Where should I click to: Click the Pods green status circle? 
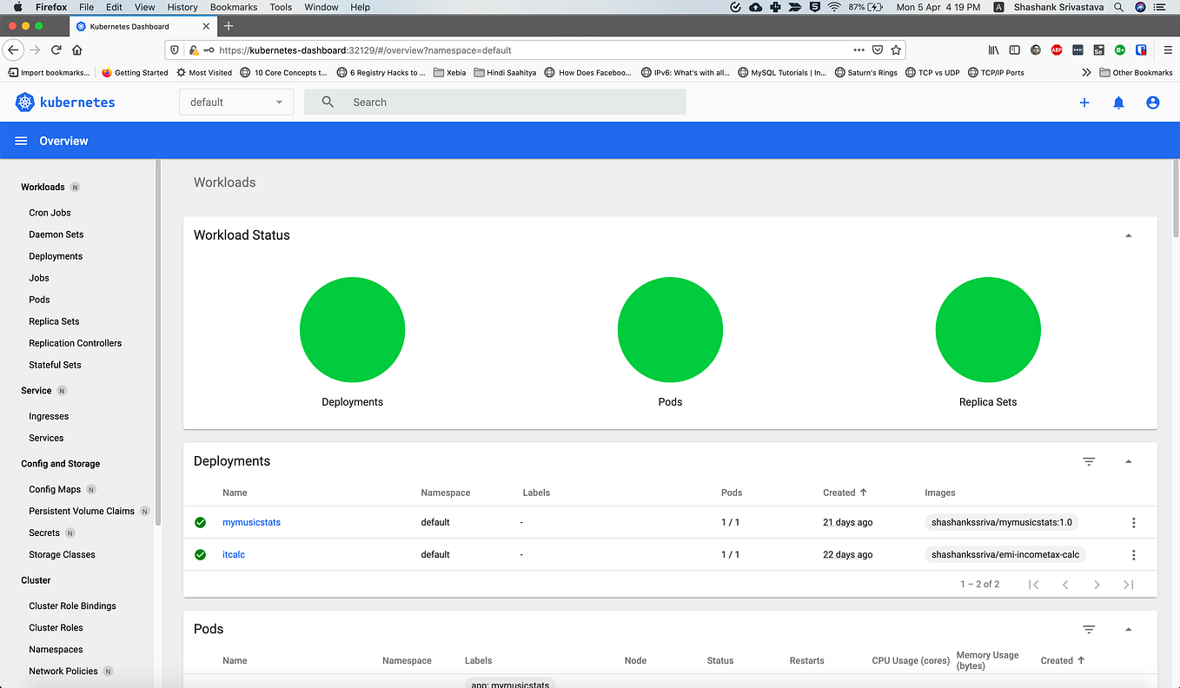[670, 330]
